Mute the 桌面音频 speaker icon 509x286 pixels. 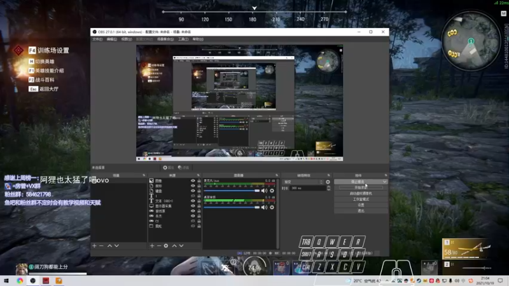(264, 207)
